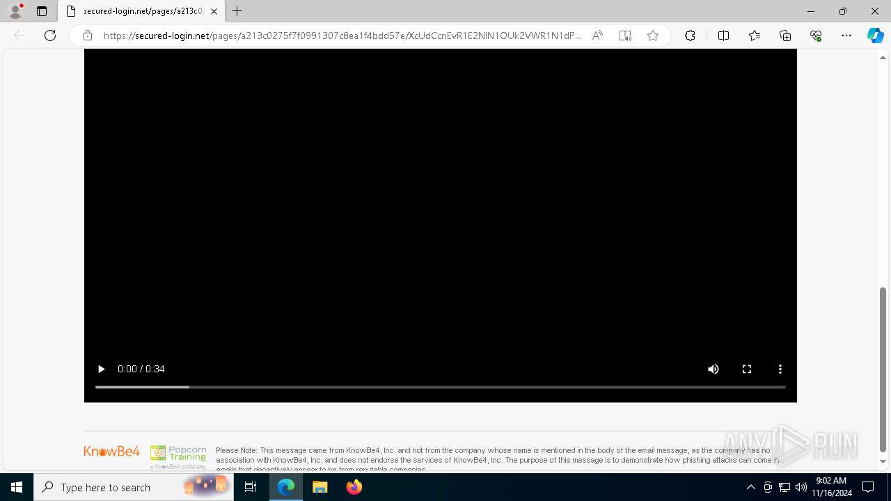Viewport: 891px width, 501px height.
Task: Click the taskbar search box
Action: pyautogui.click(x=134, y=487)
